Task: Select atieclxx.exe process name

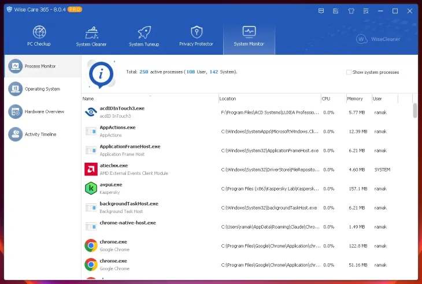Action: [x=114, y=166]
